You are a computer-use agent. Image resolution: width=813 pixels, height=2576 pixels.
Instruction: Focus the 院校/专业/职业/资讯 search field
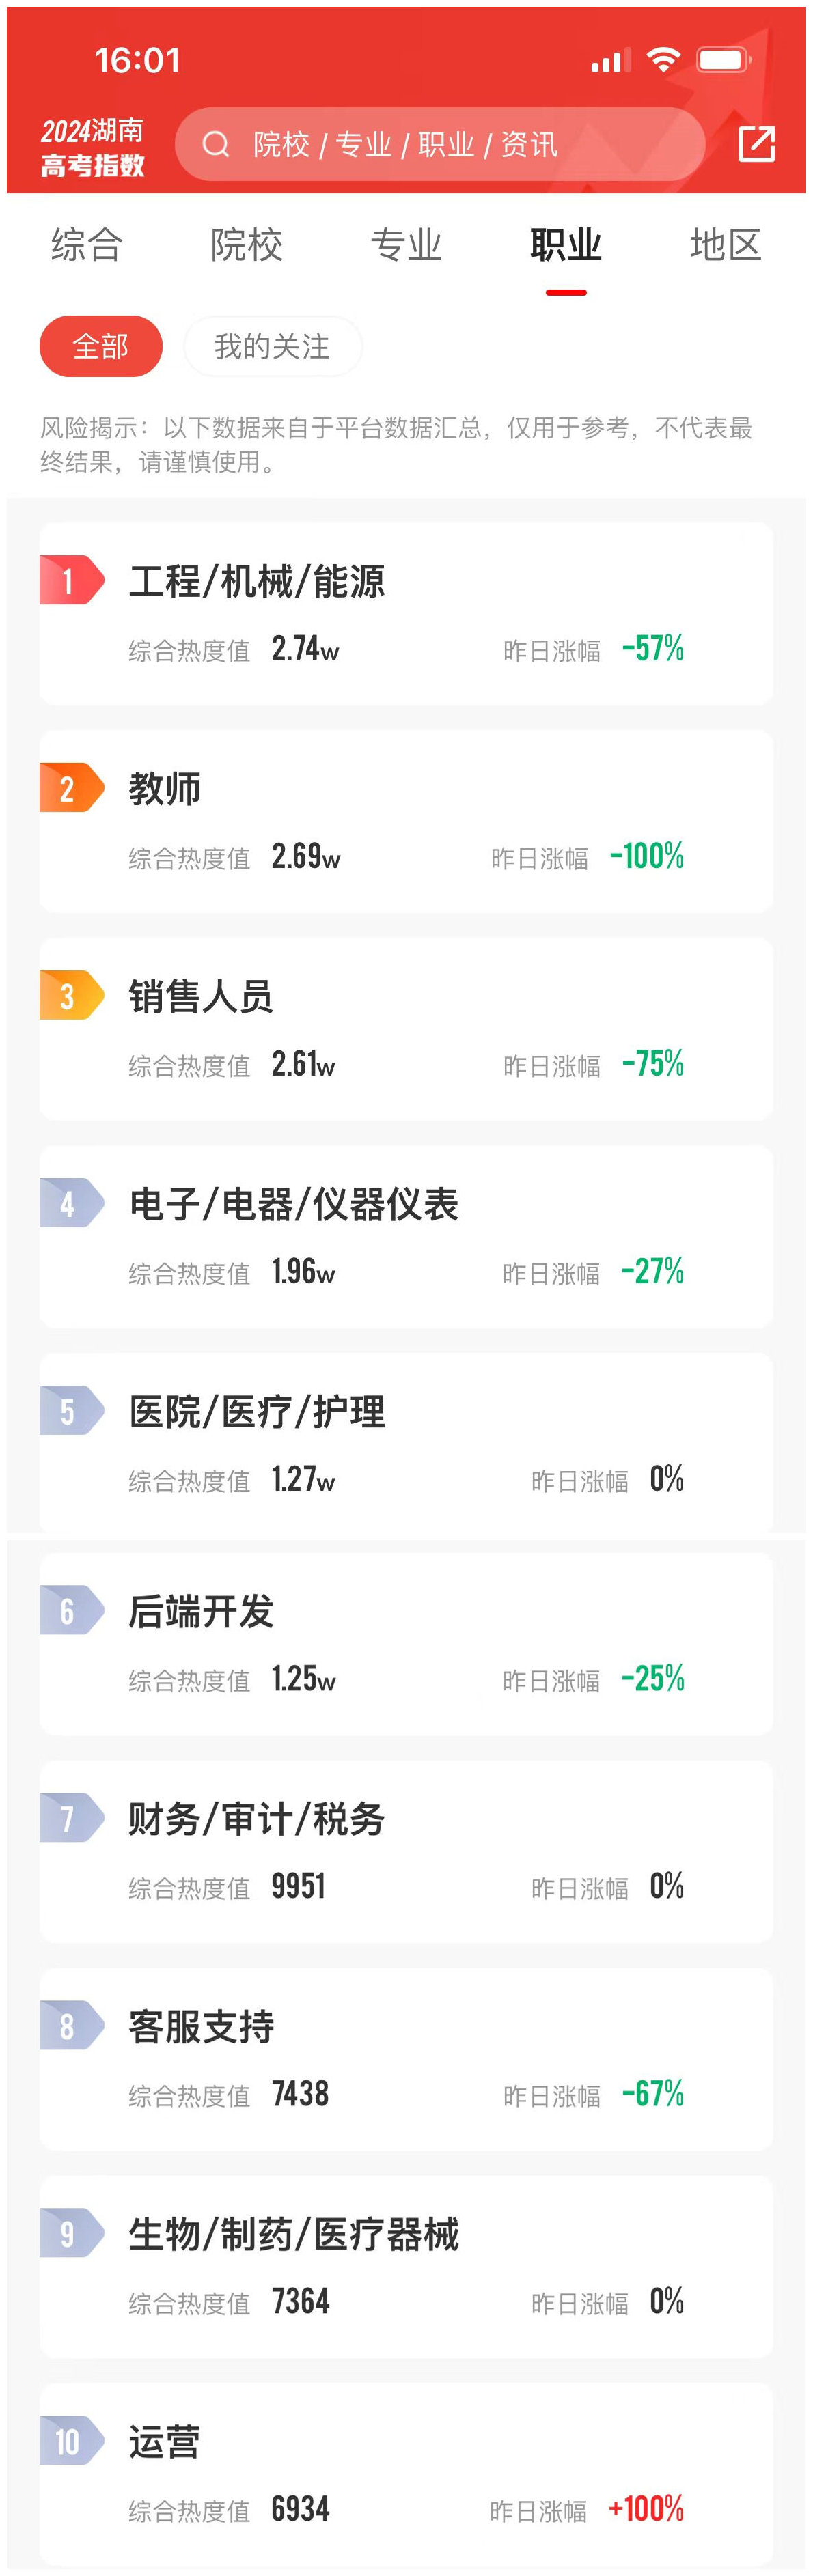coord(440,144)
